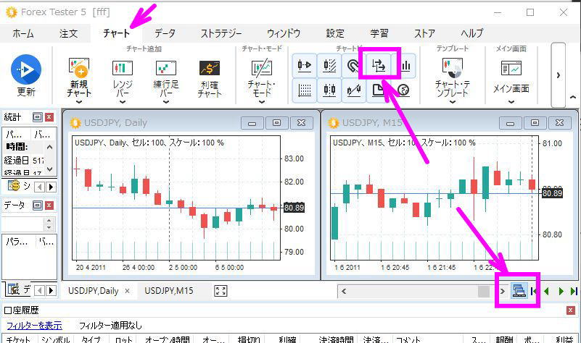Toggle the candlestick chart style icon
This screenshot has width=581, height=343.
(x=329, y=90)
